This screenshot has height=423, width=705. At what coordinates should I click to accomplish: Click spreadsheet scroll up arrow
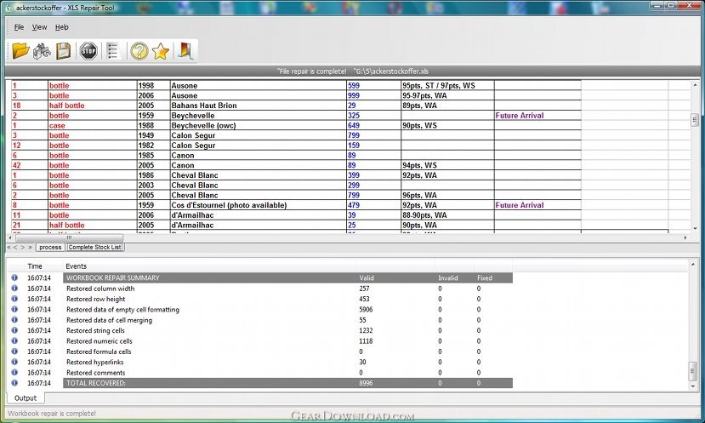coord(694,84)
